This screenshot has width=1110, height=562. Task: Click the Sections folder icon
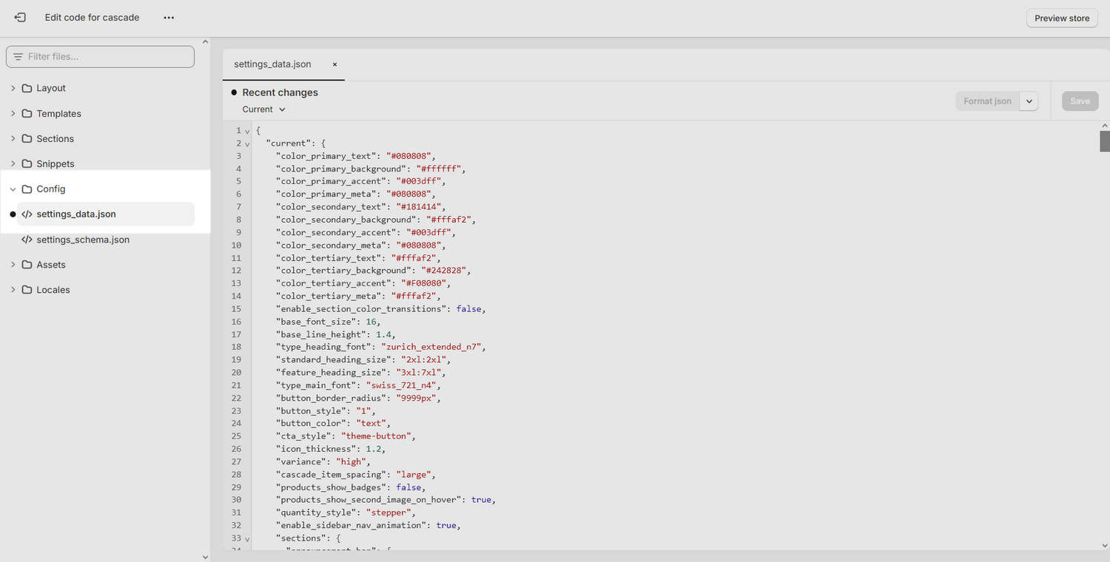point(27,138)
